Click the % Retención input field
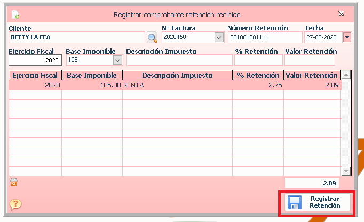364x222 pixels. pos(258,60)
